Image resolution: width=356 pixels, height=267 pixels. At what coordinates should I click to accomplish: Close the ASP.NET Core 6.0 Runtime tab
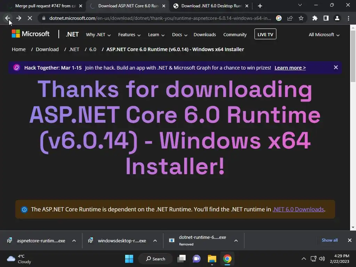tap(164, 6)
